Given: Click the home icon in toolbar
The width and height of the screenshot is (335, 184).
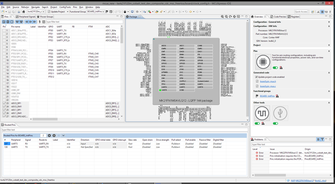Looking at the screenshot, I should [x=23, y=12].
